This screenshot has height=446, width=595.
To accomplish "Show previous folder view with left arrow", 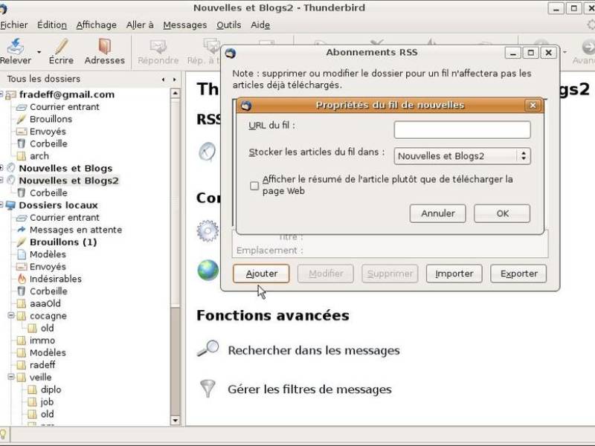I will click(x=163, y=80).
